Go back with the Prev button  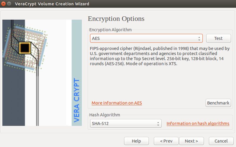[166, 141]
